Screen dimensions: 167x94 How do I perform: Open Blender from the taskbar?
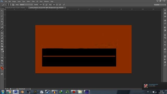point(22,92)
